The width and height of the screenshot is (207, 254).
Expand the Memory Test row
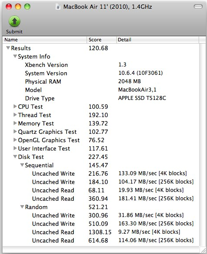pos(15,123)
